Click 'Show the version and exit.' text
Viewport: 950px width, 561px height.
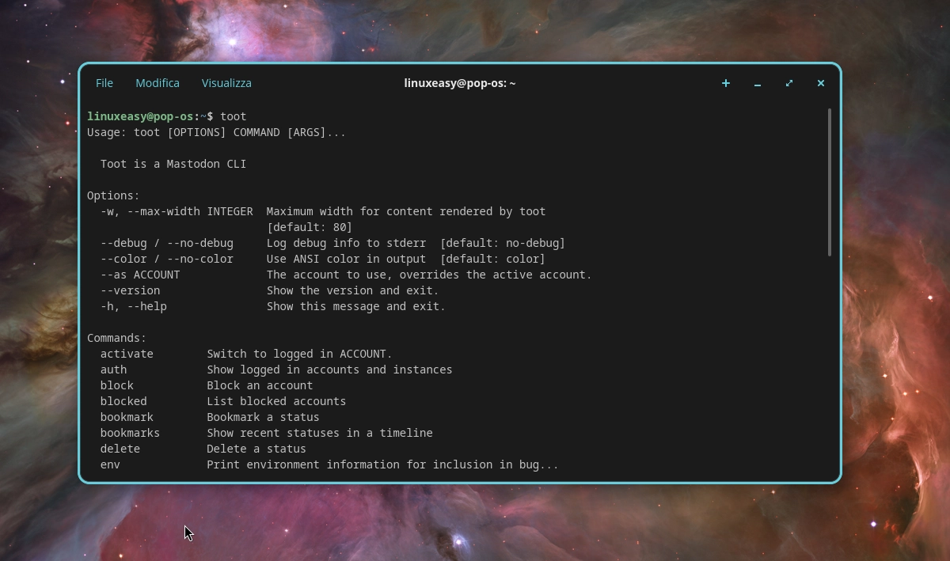tap(353, 290)
